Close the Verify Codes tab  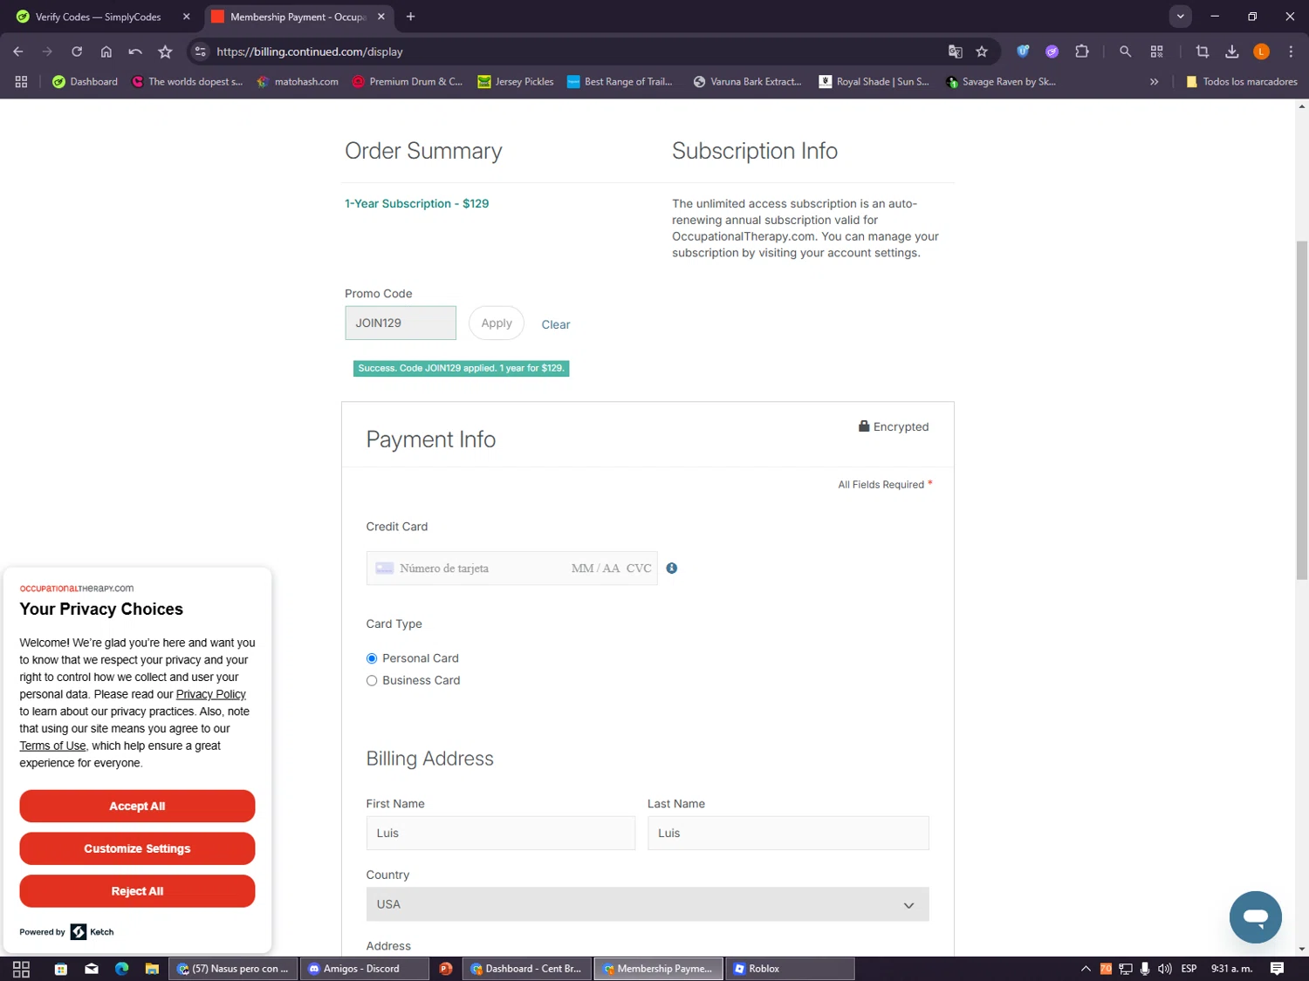point(186,17)
